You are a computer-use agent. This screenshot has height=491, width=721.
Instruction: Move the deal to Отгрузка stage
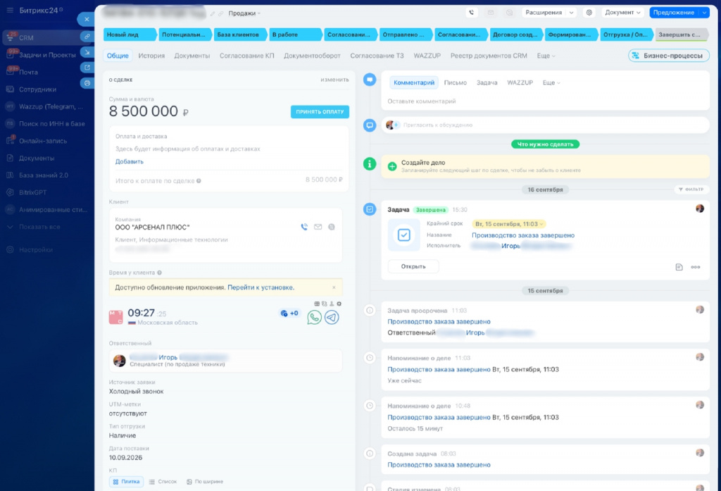[x=626, y=35]
